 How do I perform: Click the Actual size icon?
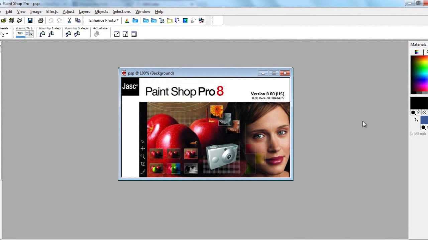coord(97,34)
